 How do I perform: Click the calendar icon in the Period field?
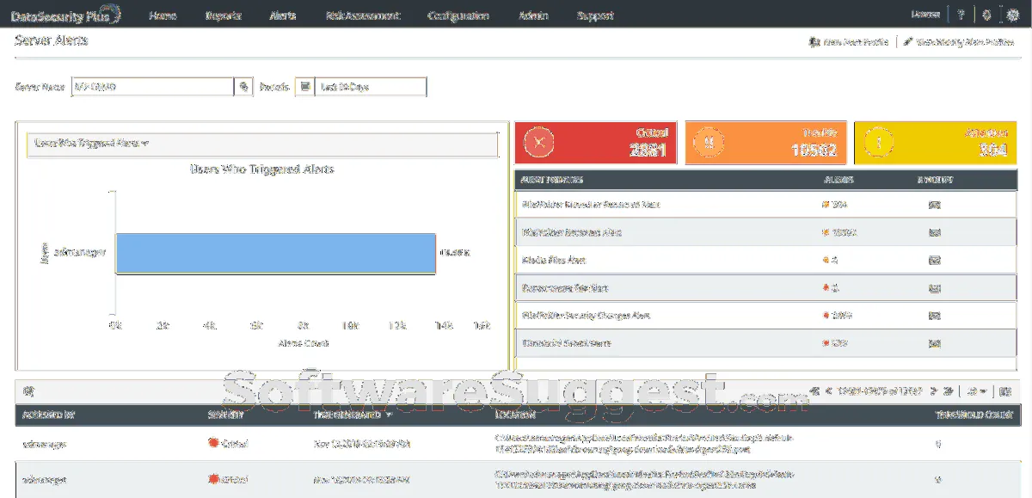click(304, 87)
